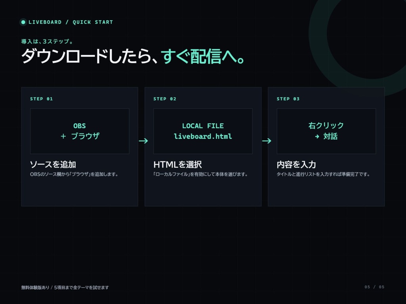Click the 'STEP 01' label
406x304 pixels.
coord(41,99)
